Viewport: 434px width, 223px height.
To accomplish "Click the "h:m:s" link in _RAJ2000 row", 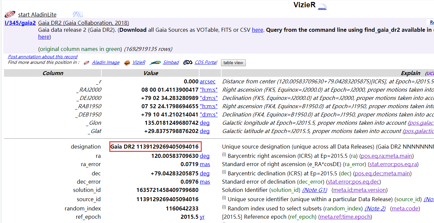I will (209, 90).
